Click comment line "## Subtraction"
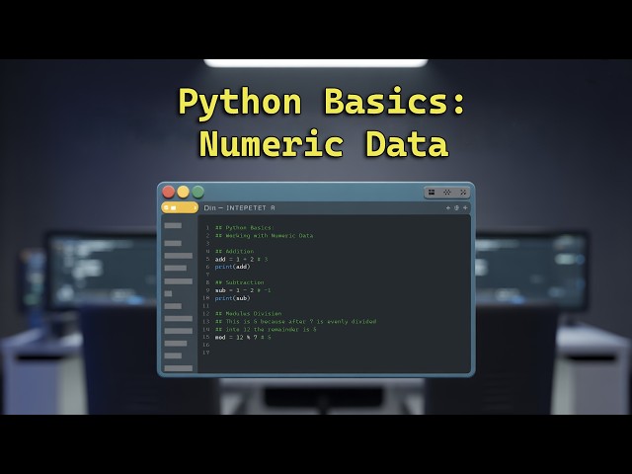 (239, 282)
